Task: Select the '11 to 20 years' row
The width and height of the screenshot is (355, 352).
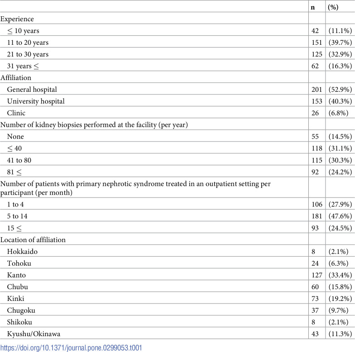Action: point(177,42)
